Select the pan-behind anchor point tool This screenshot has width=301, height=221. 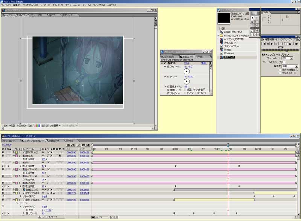click(x=257, y=26)
